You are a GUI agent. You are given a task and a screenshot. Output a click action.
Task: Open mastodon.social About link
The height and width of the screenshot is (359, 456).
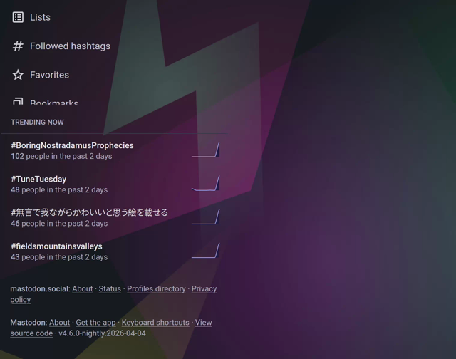[x=83, y=288]
